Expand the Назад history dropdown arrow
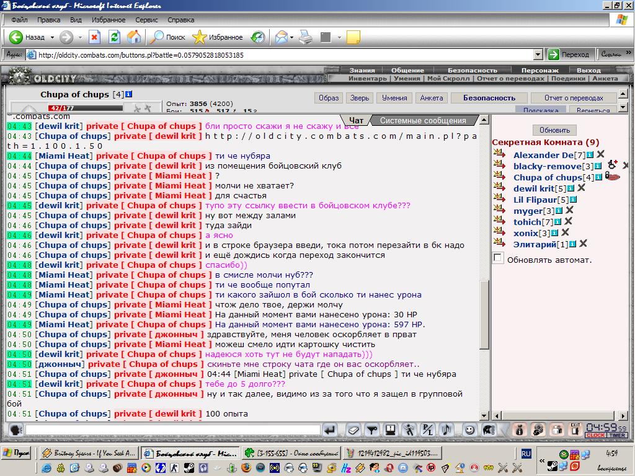635x476 pixels. tap(52, 37)
